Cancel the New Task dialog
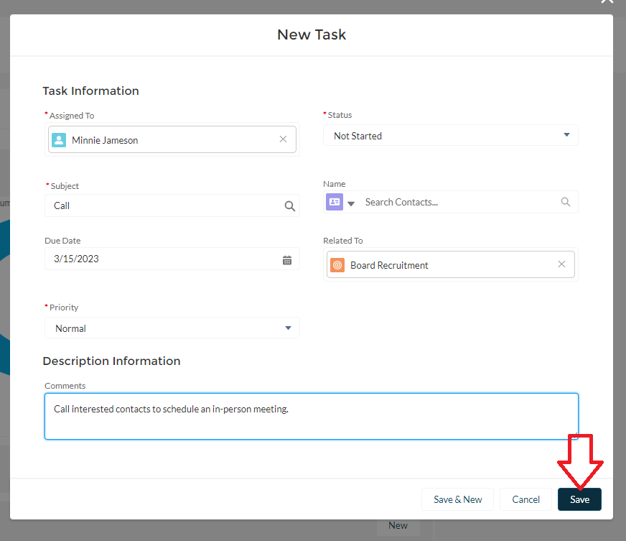 [525, 499]
